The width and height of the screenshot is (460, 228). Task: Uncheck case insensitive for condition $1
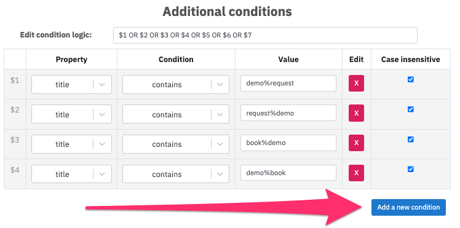pos(411,79)
